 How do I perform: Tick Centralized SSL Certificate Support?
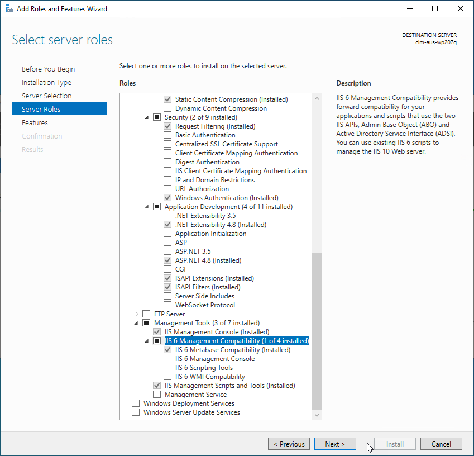[167, 144]
